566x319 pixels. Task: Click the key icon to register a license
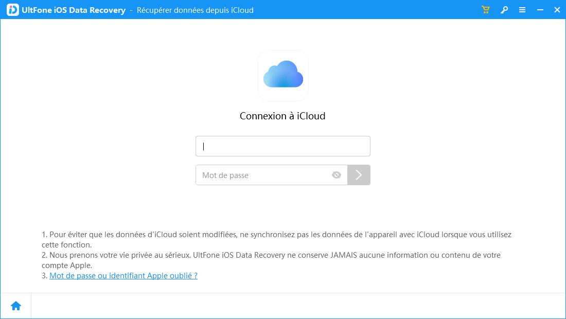[x=504, y=9]
